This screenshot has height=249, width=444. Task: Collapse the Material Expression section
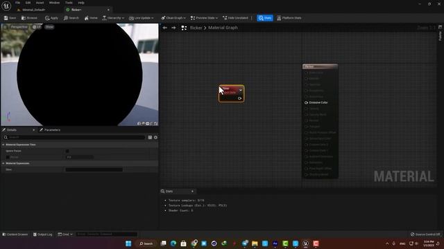tap(3, 163)
